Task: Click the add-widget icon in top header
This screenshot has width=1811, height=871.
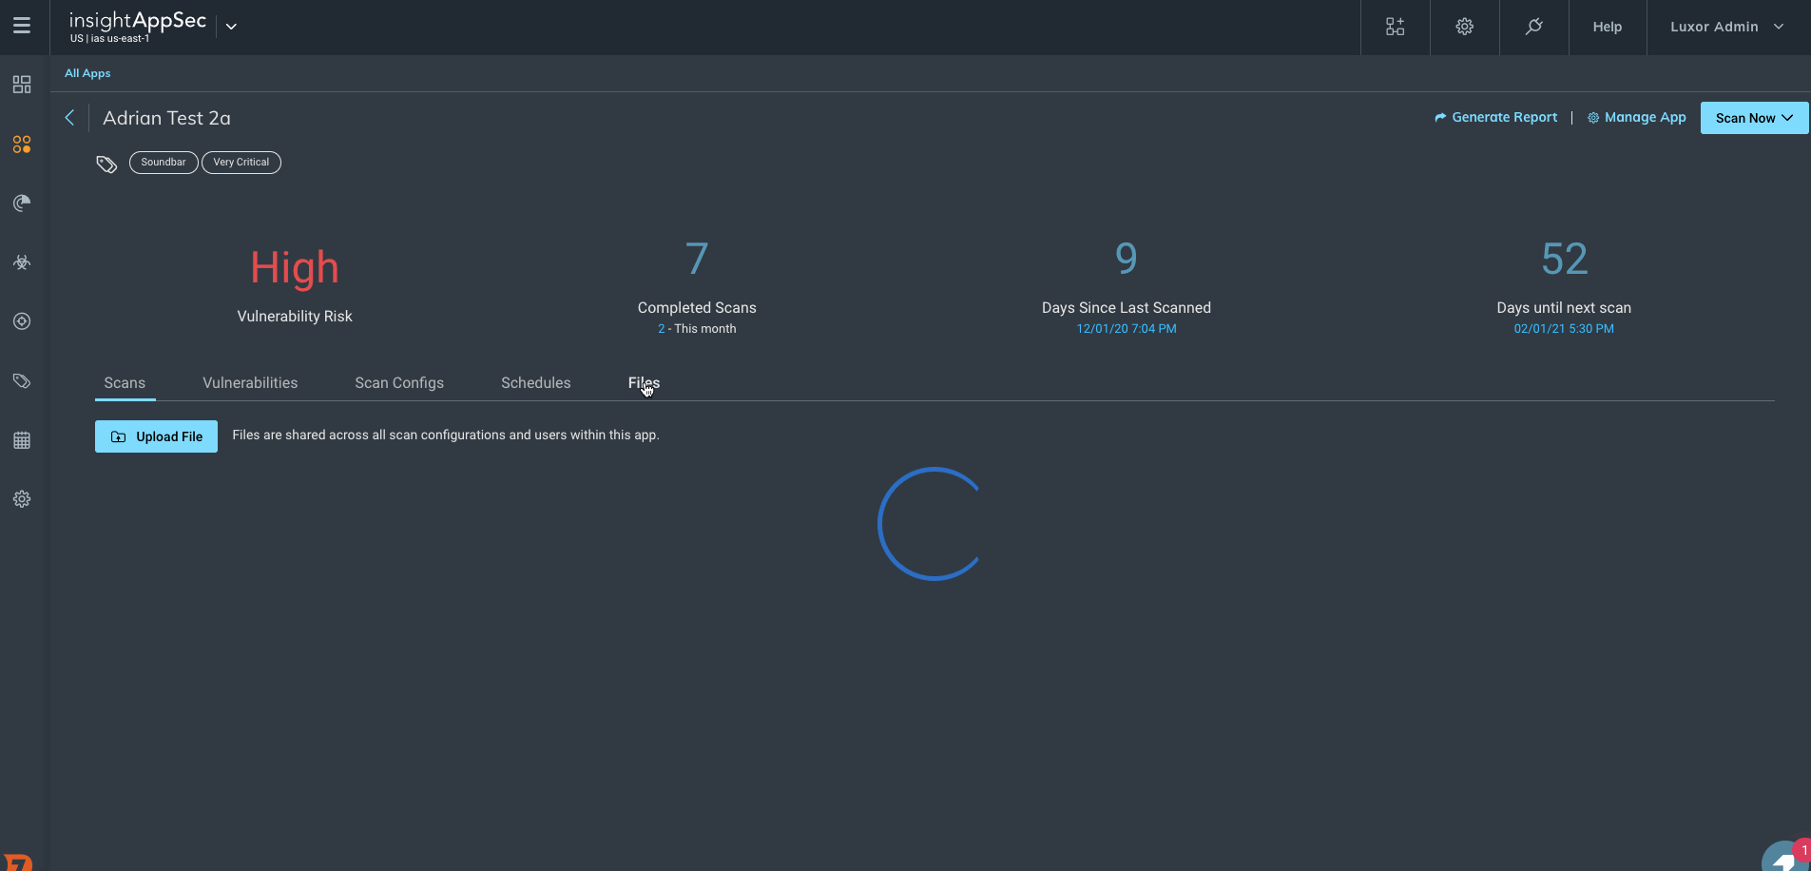Action: (x=1395, y=27)
